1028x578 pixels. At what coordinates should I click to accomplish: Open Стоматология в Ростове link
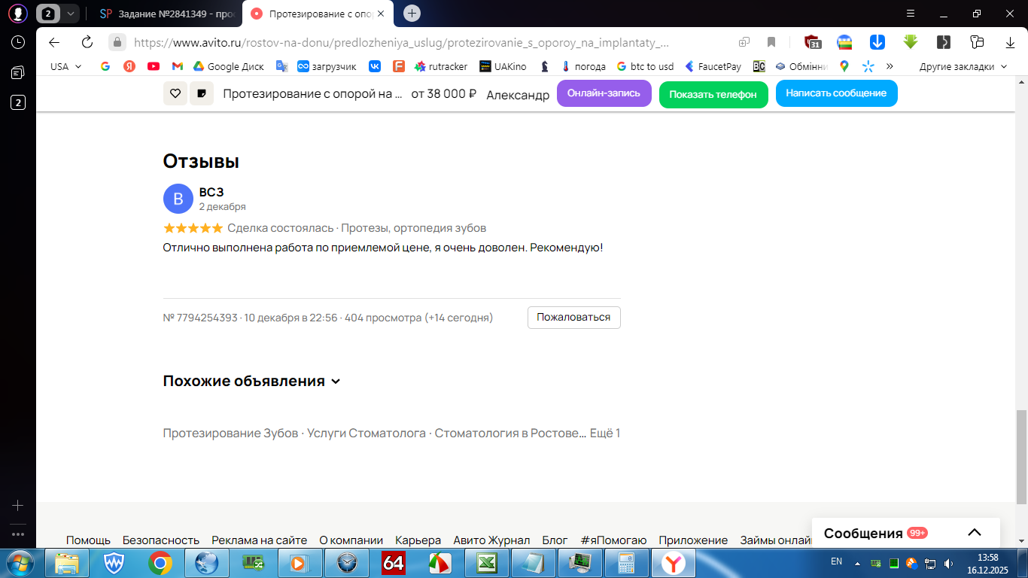tap(510, 433)
